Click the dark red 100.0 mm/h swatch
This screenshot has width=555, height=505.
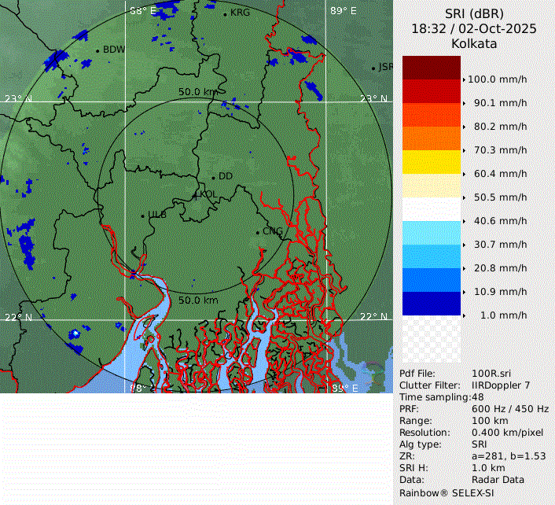[432, 68]
